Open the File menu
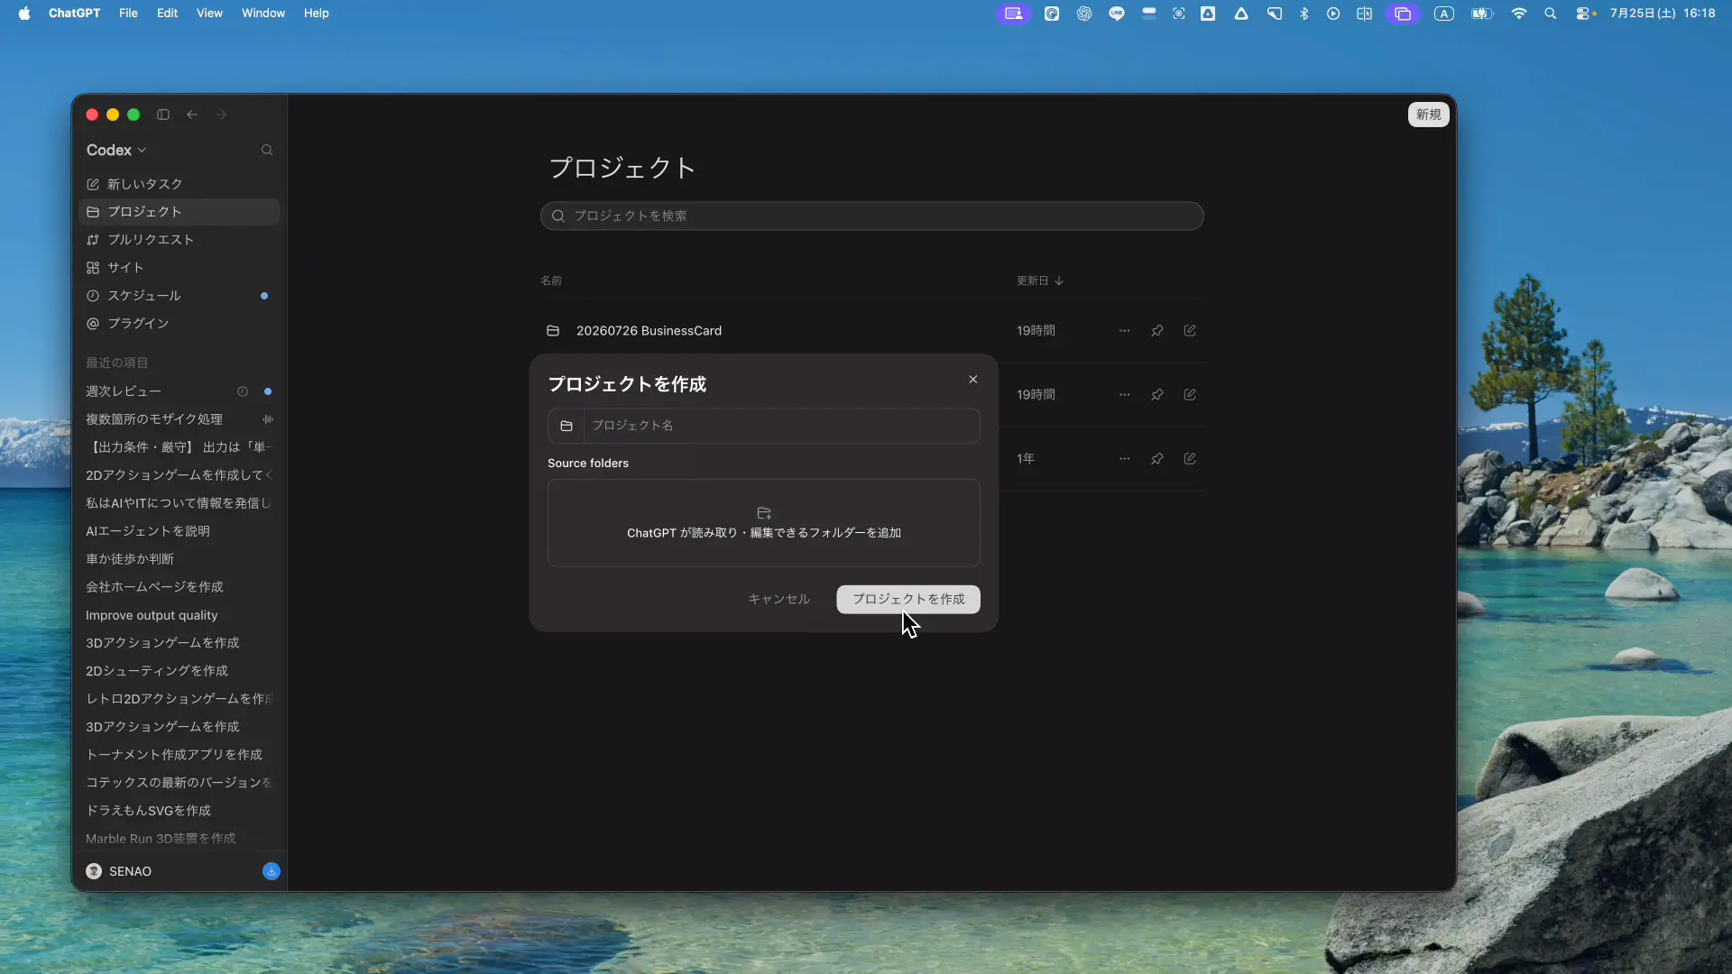 (x=128, y=14)
